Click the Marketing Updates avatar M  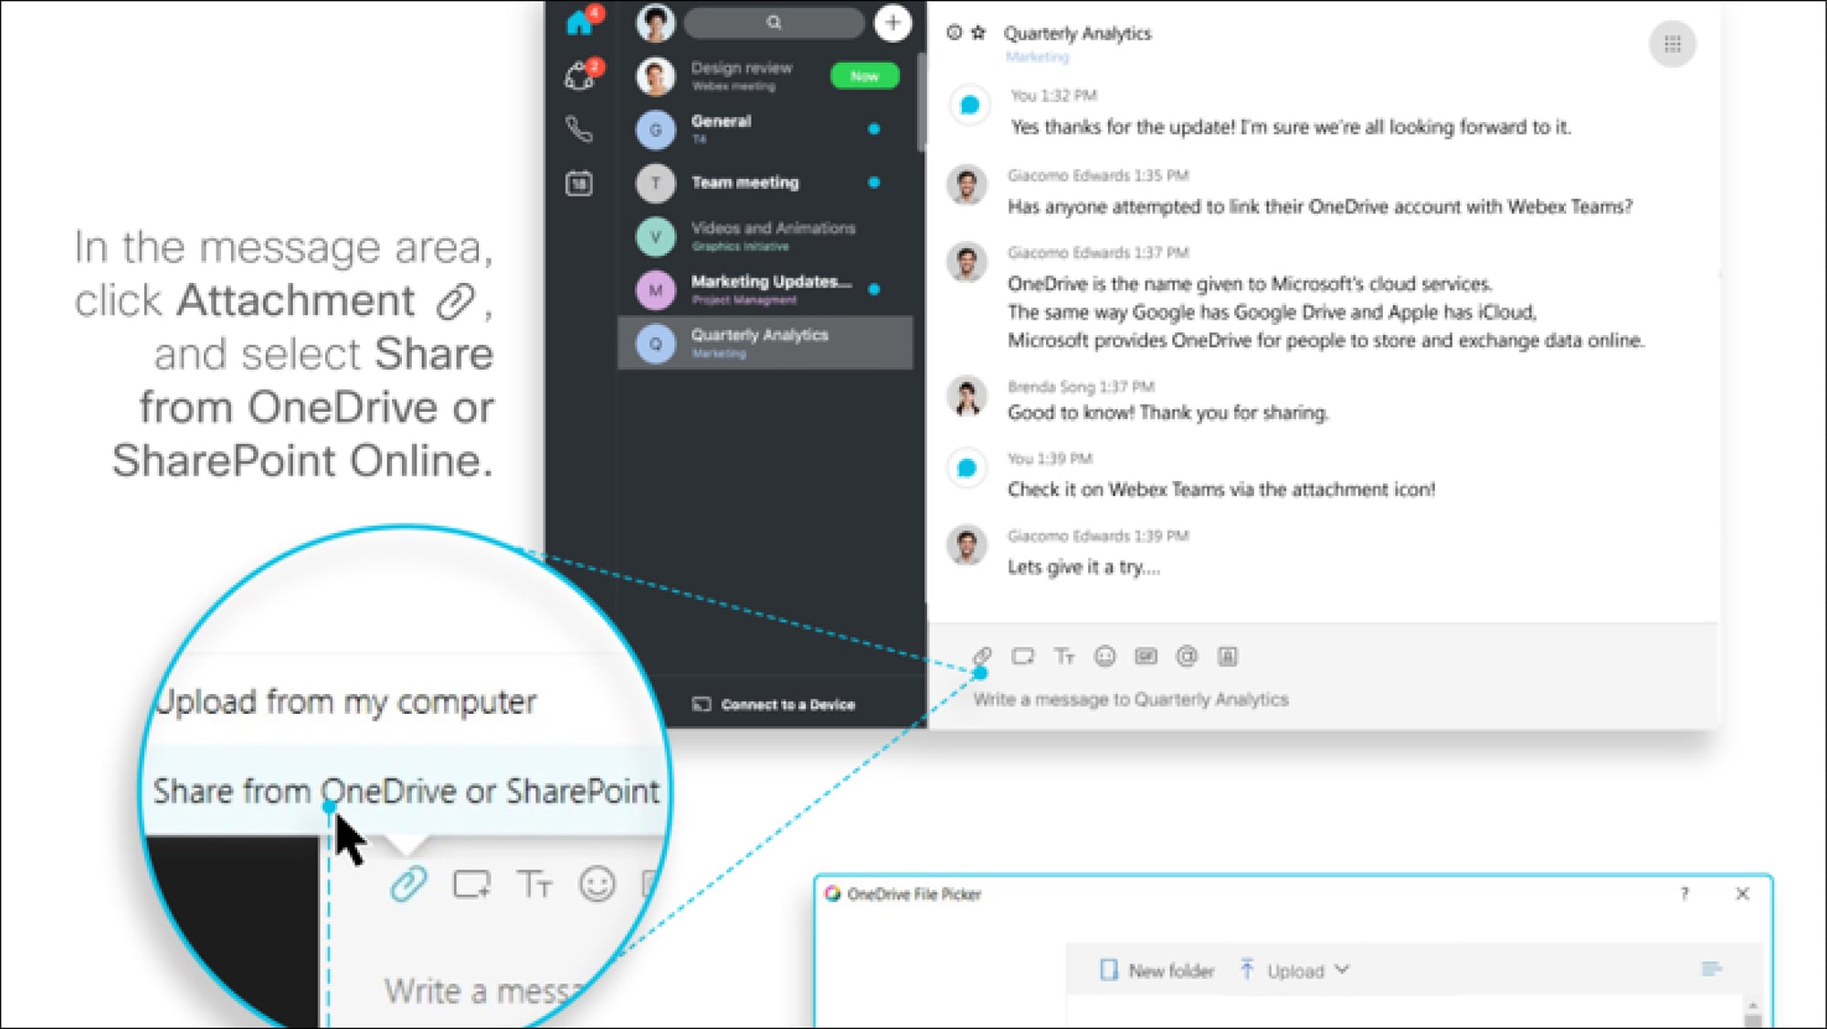(x=655, y=290)
